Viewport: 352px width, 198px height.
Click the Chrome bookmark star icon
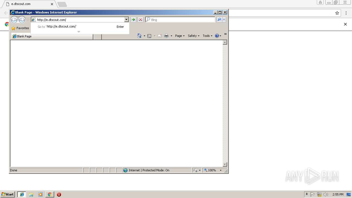(x=337, y=13)
